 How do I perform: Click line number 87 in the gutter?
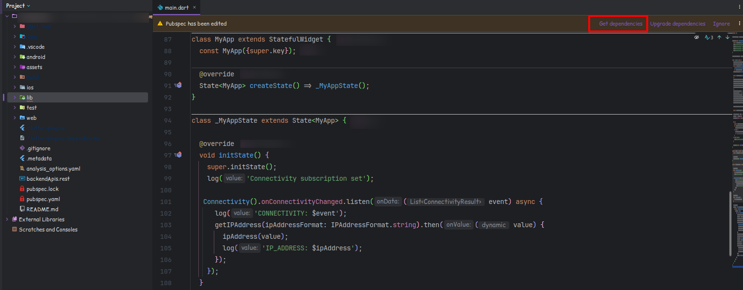coord(167,39)
